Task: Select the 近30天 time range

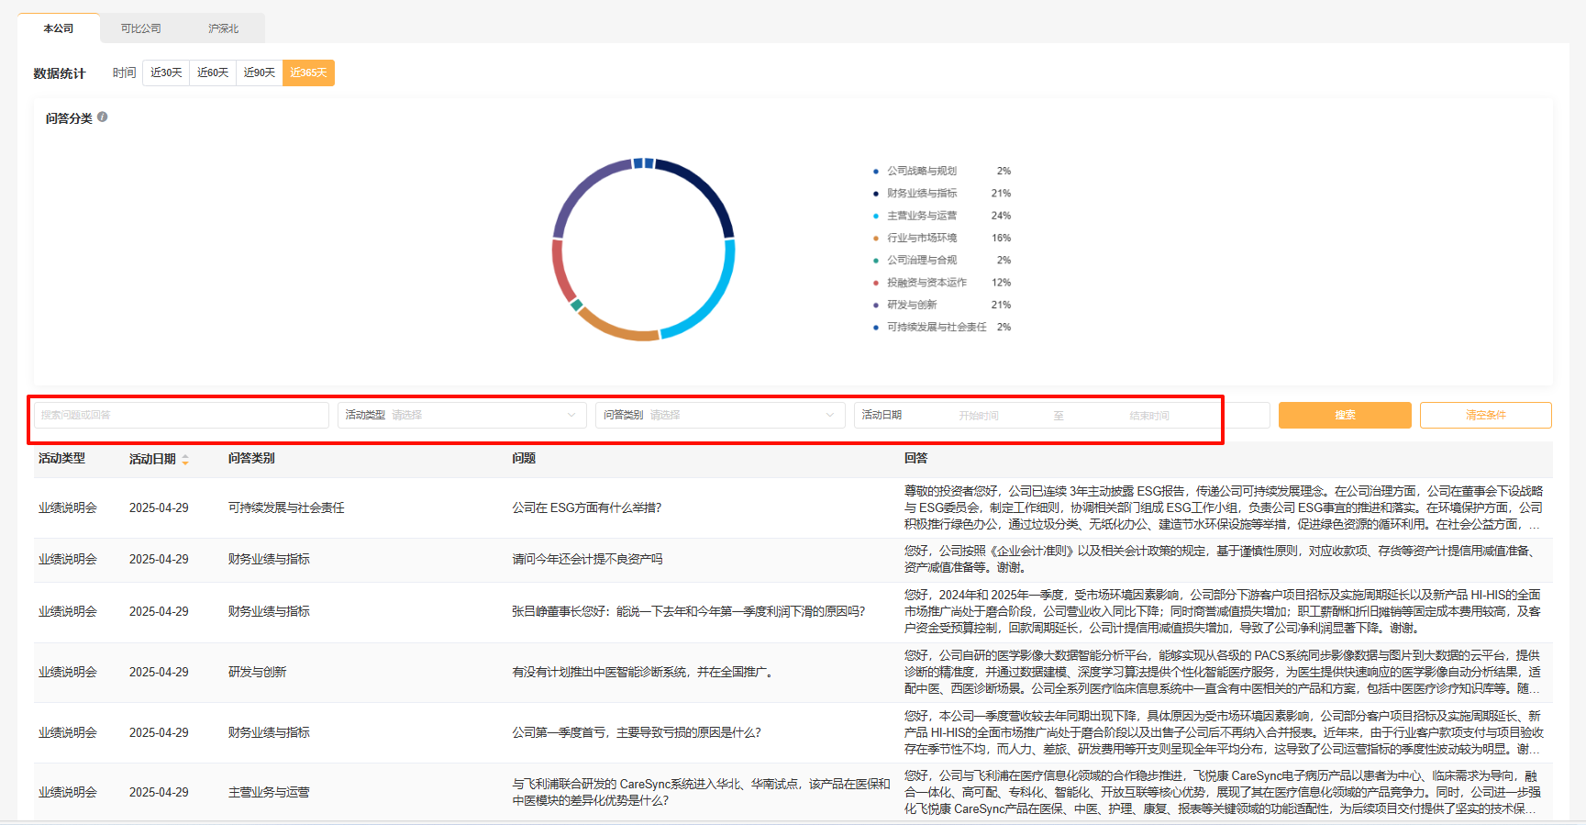Action: 166,72
